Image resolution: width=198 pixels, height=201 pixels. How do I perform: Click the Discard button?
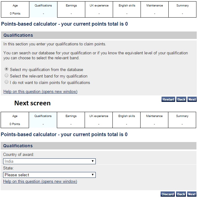[168, 194]
